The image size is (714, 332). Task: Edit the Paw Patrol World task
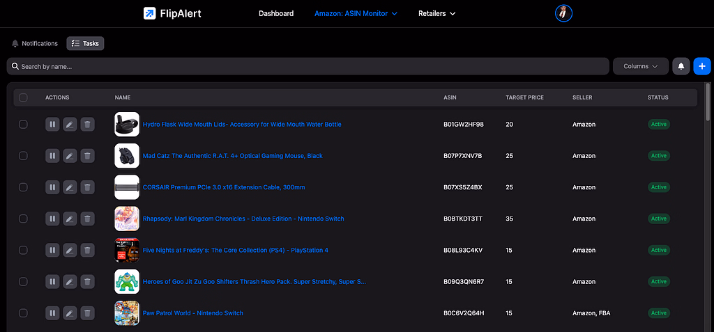[x=70, y=313]
